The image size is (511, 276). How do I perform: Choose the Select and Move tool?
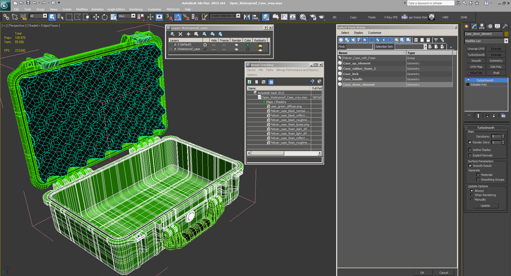(x=96, y=17)
